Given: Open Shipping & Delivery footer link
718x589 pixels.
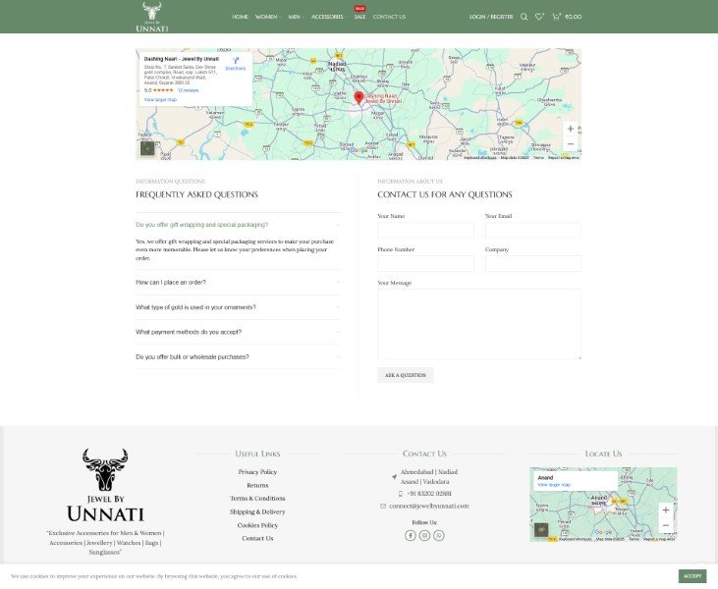Looking at the screenshot, I should coord(257,511).
